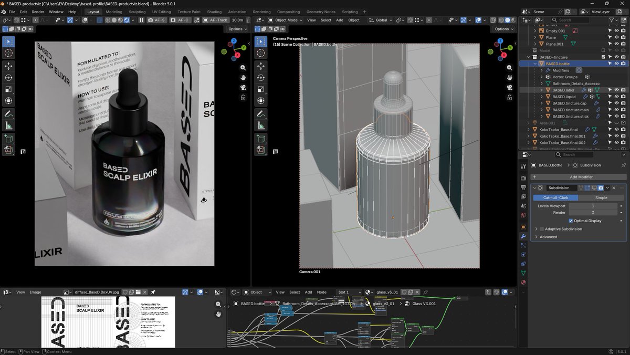Expand the Vertex Groups tree item
630x355 pixels.
[x=542, y=77]
